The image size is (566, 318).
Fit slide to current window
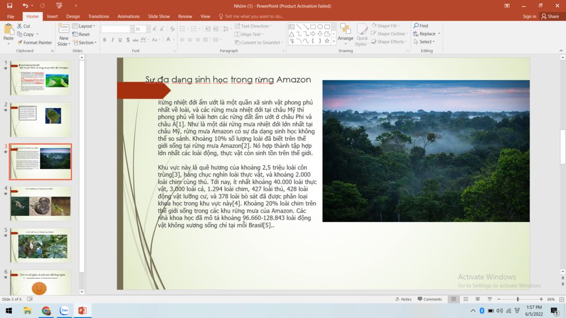[561, 299]
